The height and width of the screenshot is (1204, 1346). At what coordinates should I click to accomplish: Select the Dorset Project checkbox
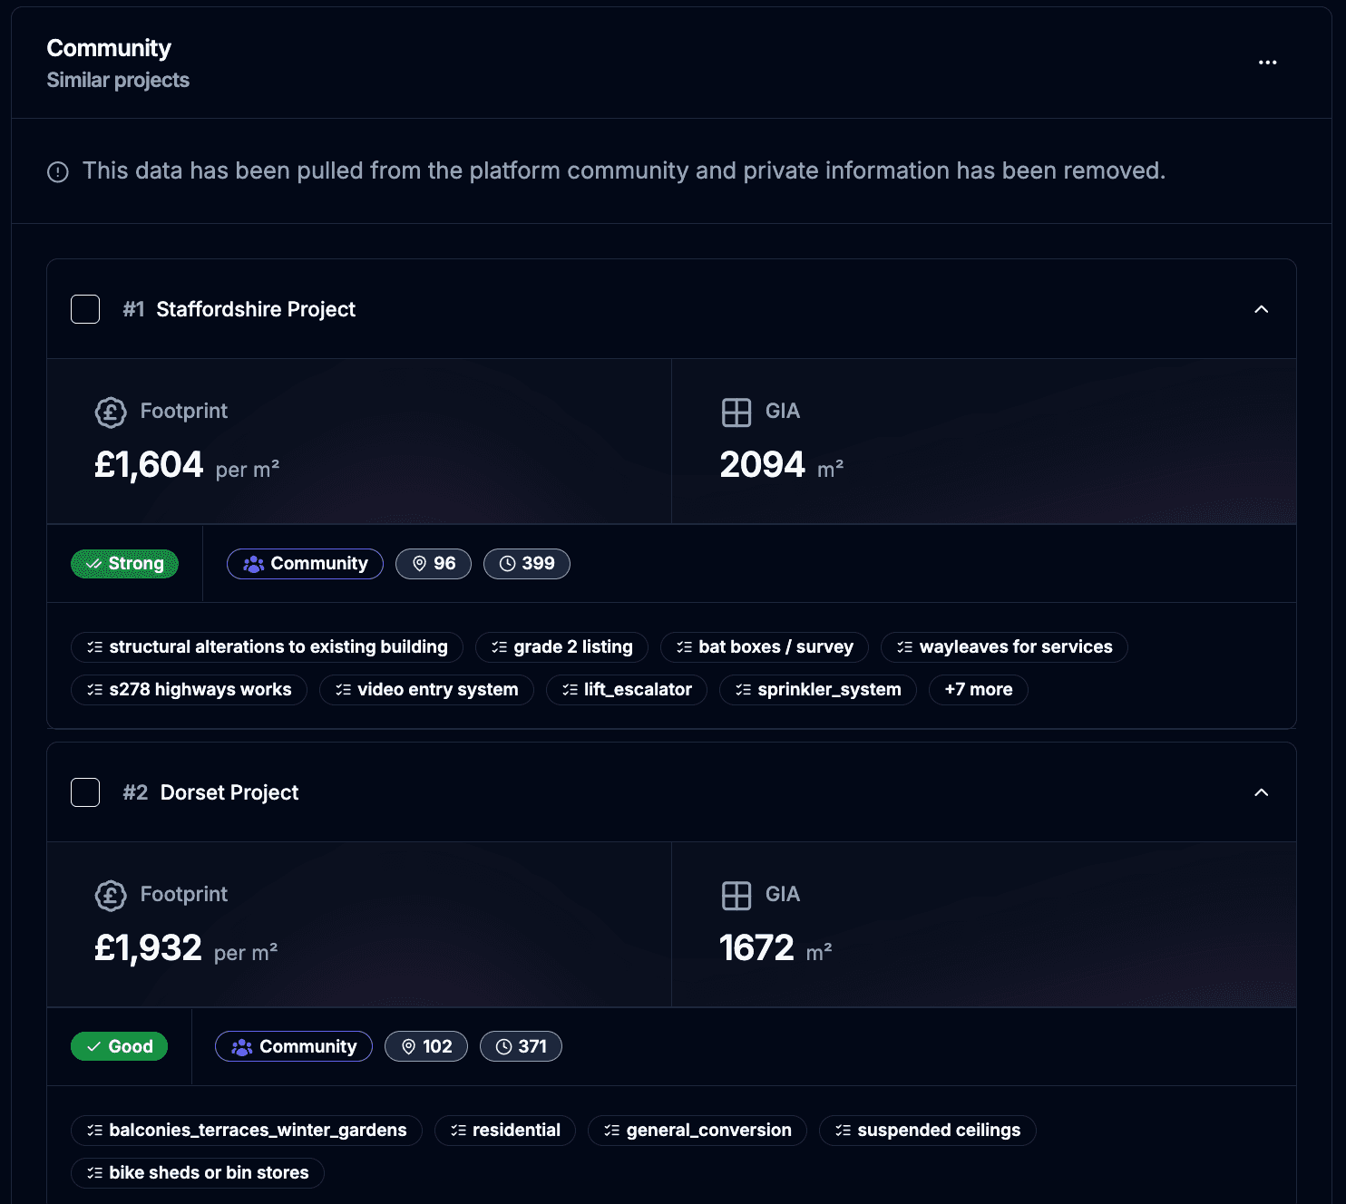click(x=85, y=792)
